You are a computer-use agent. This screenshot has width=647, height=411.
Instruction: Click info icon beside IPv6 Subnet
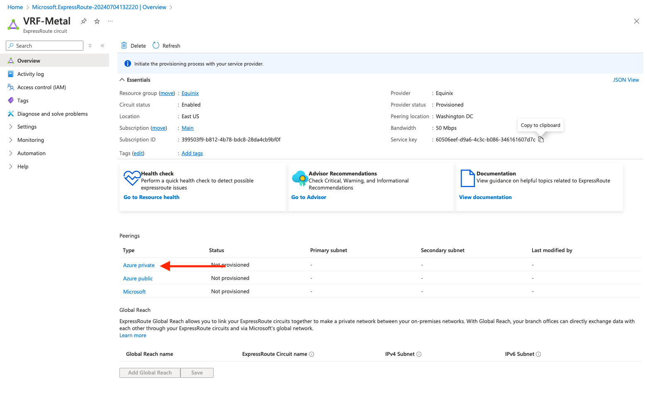[x=538, y=354]
